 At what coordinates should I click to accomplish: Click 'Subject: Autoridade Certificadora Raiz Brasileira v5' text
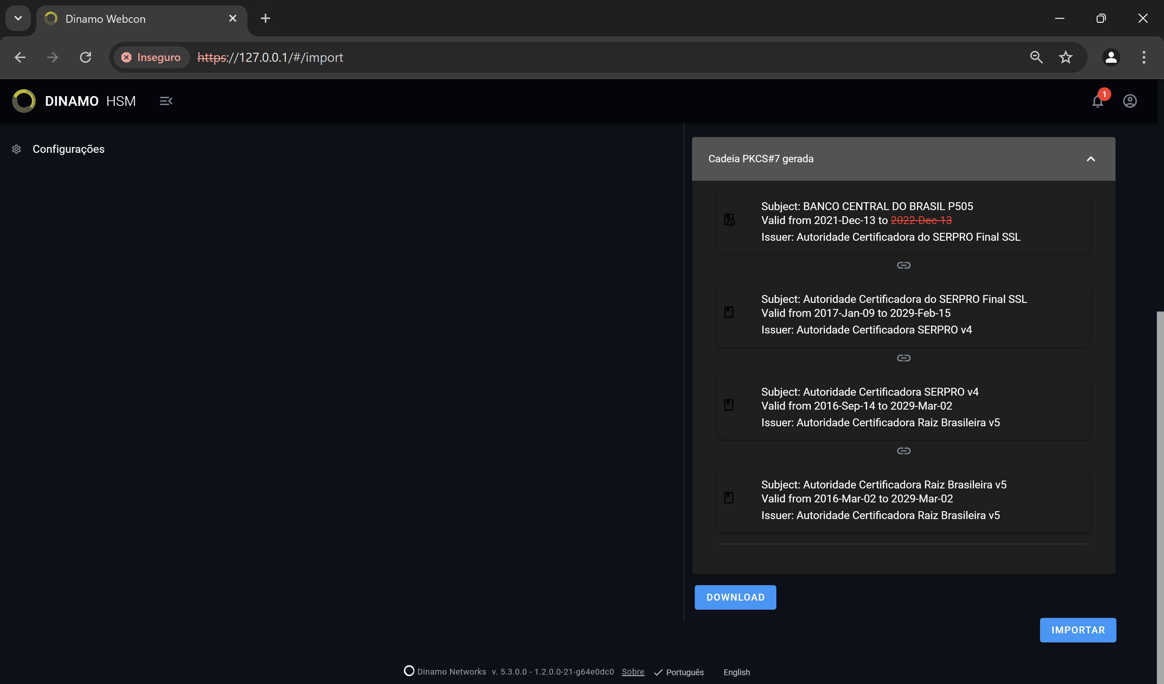point(884,485)
